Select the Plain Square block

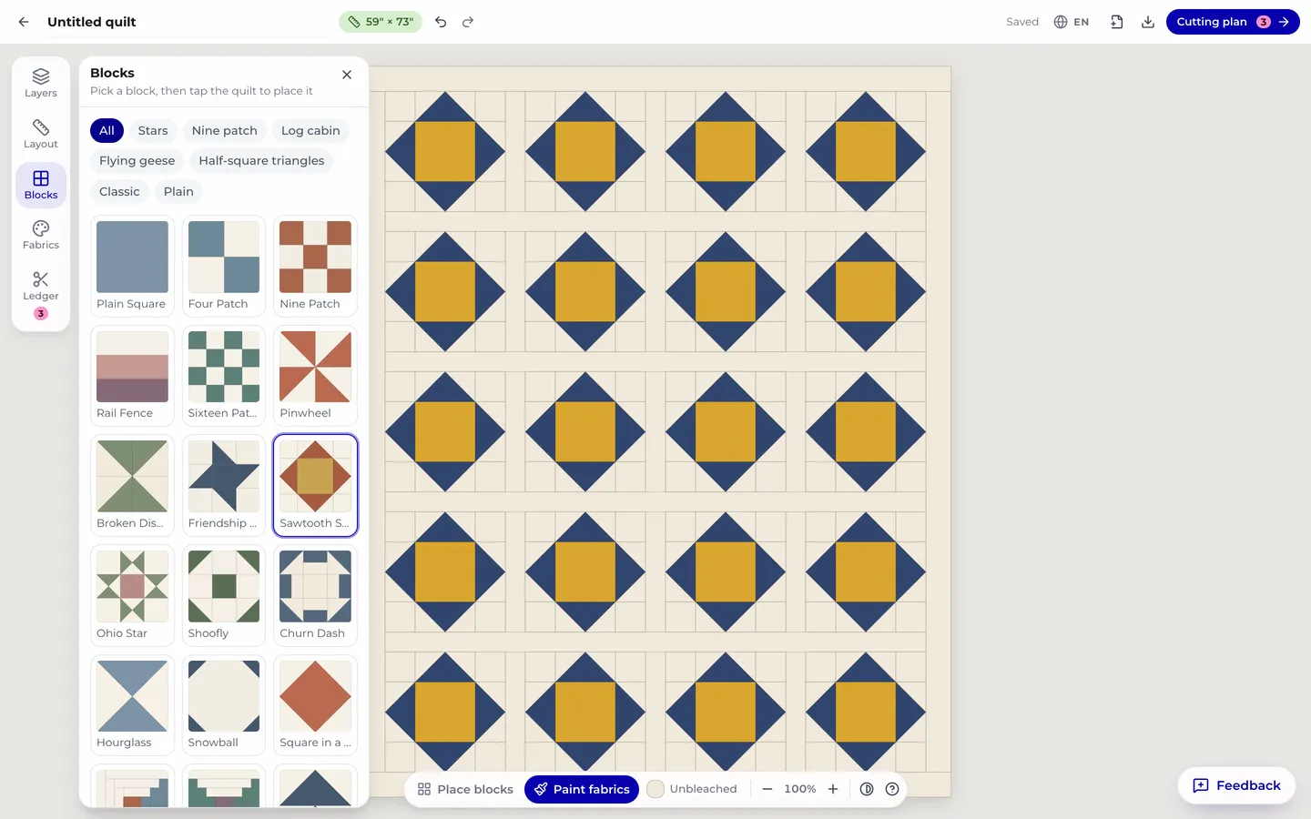tap(132, 266)
